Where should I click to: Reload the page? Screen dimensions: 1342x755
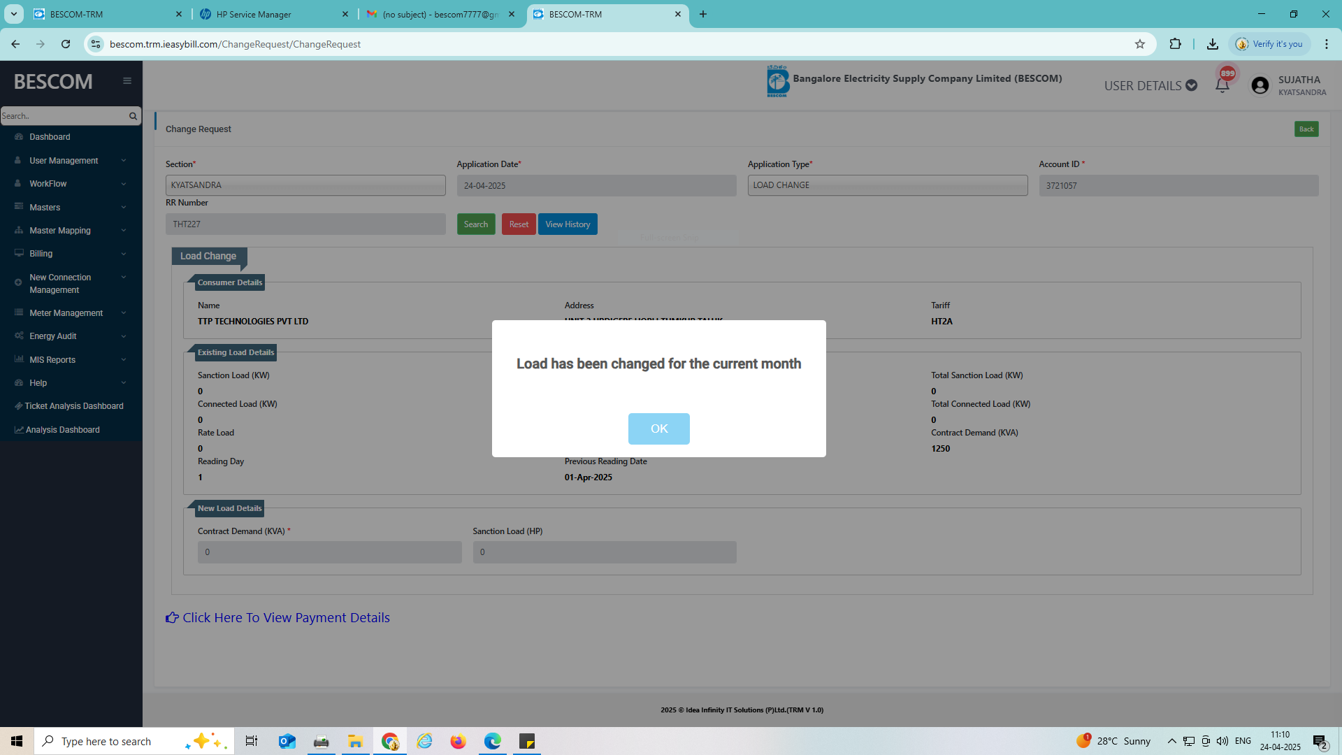(x=66, y=44)
